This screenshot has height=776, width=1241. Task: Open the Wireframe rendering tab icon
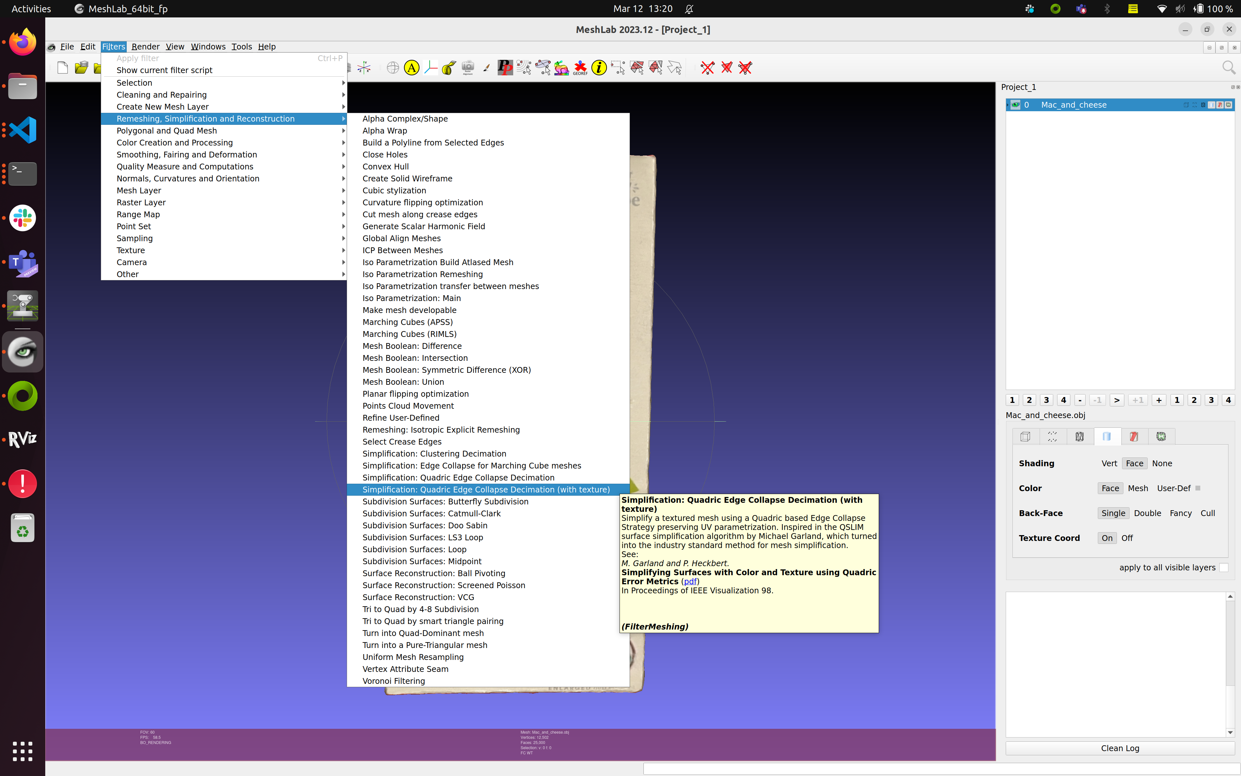tap(1079, 436)
